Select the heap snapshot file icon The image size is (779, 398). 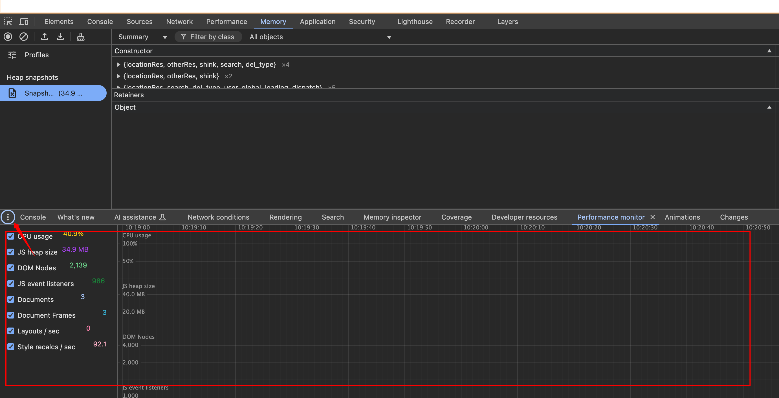[12, 93]
